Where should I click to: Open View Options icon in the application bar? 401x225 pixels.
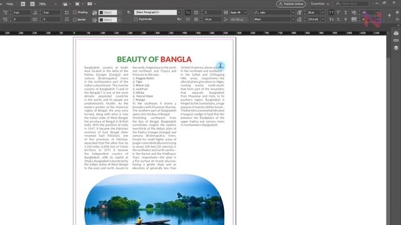(66, 4)
